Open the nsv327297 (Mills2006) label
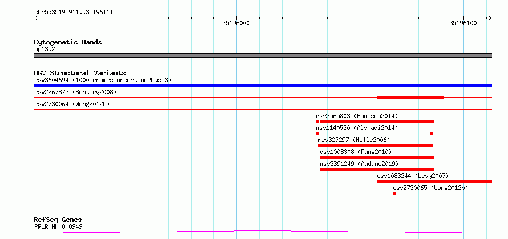508x239 pixels. pos(354,140)
